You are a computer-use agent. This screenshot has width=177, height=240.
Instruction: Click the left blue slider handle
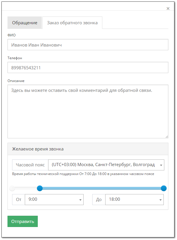[40, 188]
